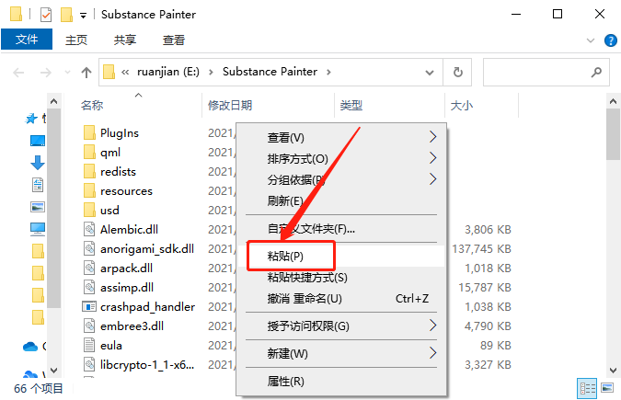Select the arpack.dll file
This screenshot has width=621, height=400.
126,269
